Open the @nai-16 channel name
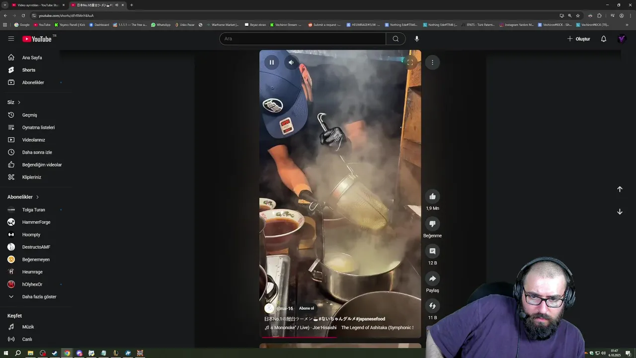 tap(285, 308)
